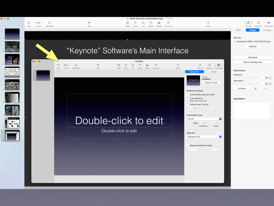Switch to the Arrange tab

click(x=267, y=30)
